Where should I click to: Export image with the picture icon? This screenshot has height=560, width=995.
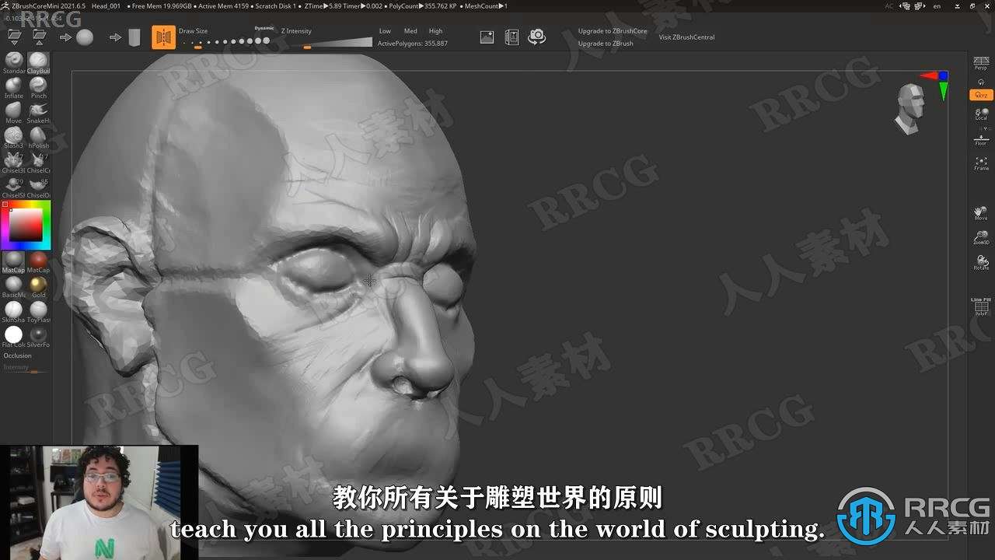[x=487, y=37]
